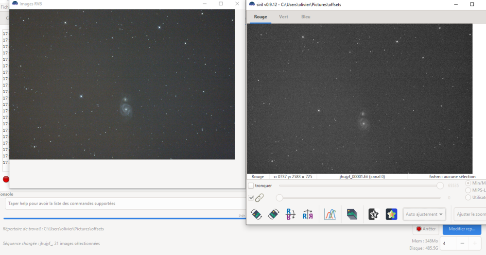Click the 'Séquence chargée : jhujyf_' status text

pyautogui.click(x=51, y=243)
